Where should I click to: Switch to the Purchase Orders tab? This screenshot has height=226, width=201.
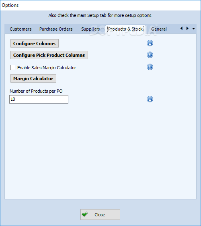point(56,29)
